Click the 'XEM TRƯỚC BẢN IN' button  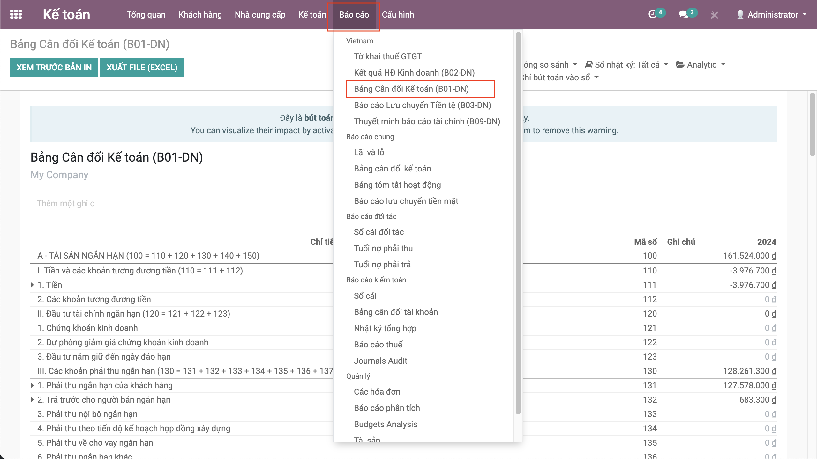[54, 68]
